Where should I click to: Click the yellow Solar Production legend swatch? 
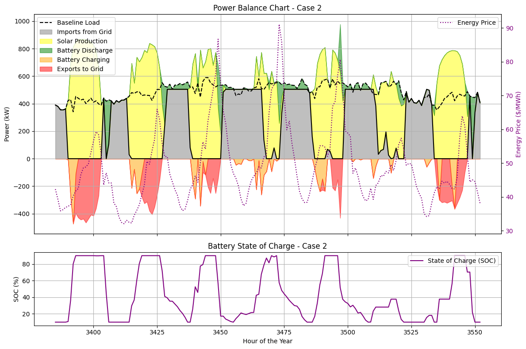point(46,41)
